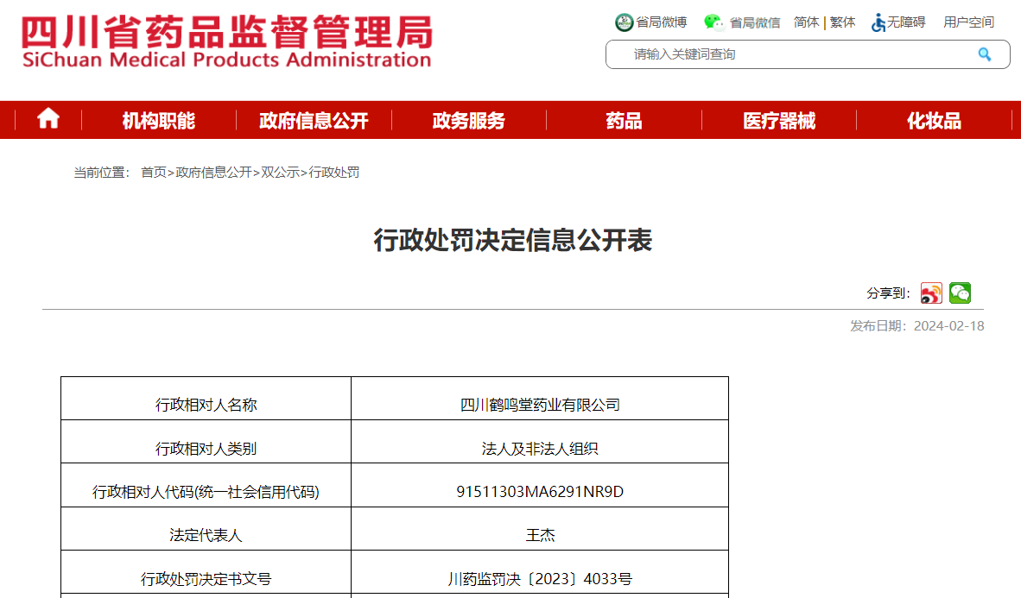This screenshot has width=1021, height=598.
Task: Open the 政府信息公开 menu
Action: point(314,121)
